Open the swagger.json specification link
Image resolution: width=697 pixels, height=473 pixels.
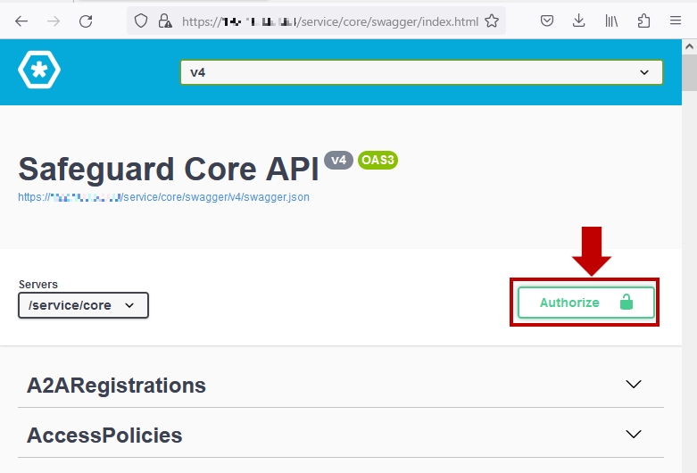click(163, 197)
